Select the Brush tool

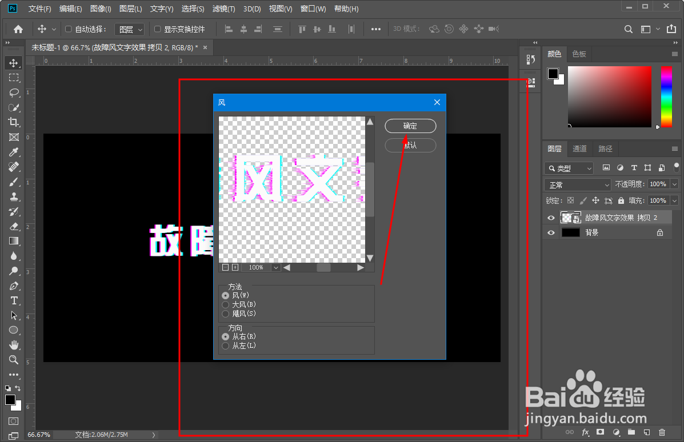pos(13,182)
